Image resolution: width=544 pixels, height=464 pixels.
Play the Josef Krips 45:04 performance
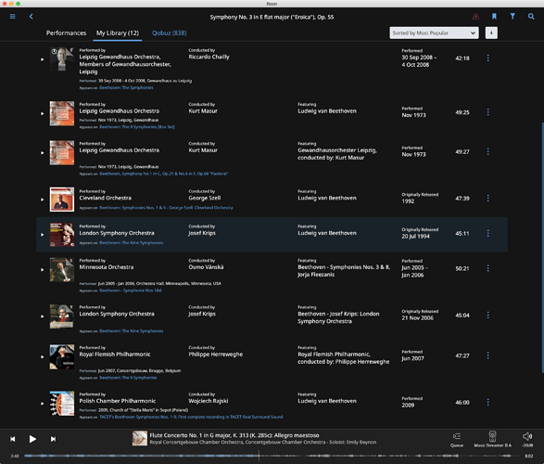[x=43, y=316]
